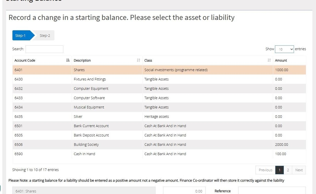The height and width of the screenshot is (194, 316).
Task: Click the Class column sort icon
Action: 269,60
